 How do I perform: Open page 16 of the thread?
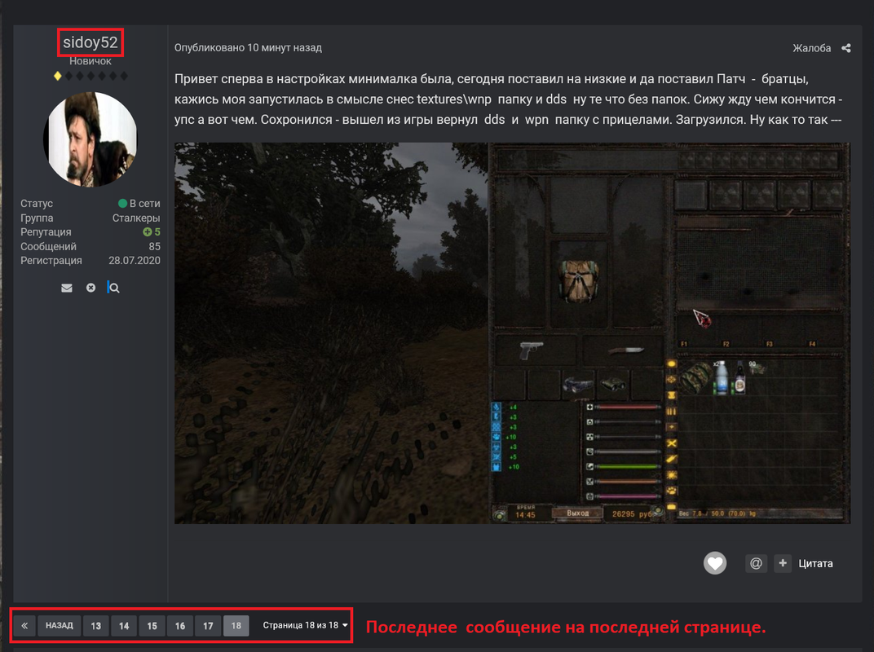point(180,626)
